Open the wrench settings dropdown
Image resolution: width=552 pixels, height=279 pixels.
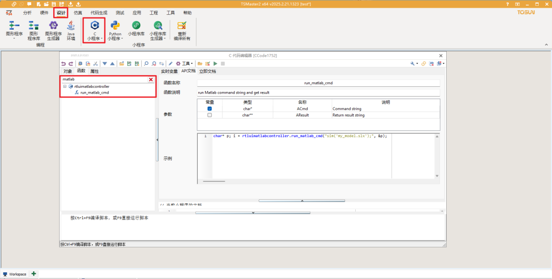pyautogui.click(x=415, y=64)
